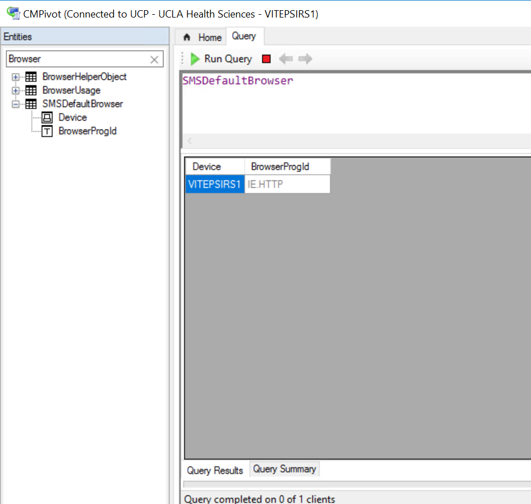The height and width of the screenshot is (504, 531).
Task: Expand the BrowserUsage entity node
Action: [15, 91]
